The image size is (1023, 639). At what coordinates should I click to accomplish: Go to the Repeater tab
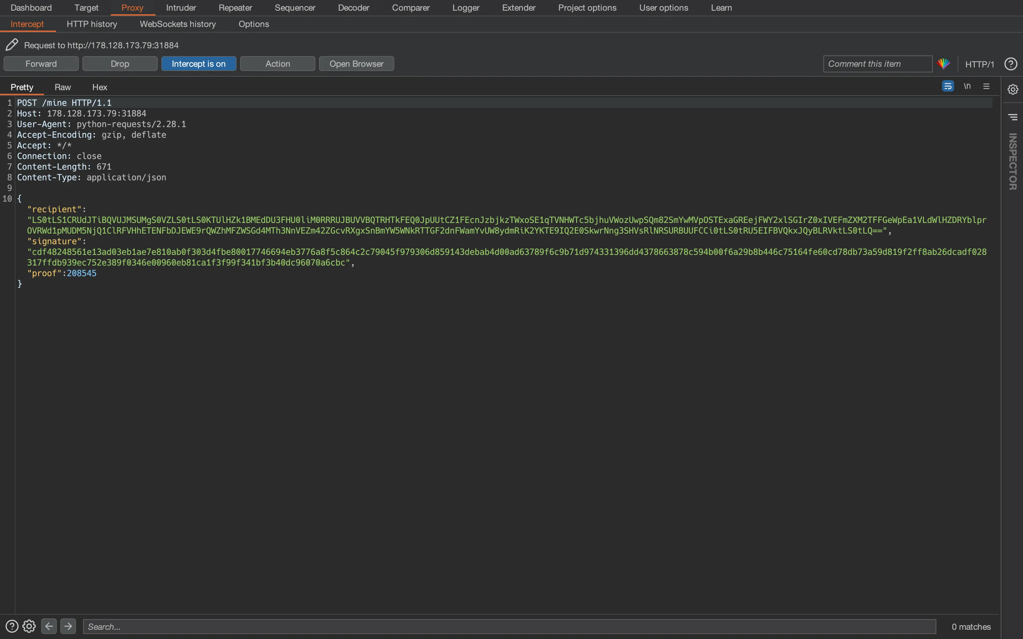(x=235, y=7)
